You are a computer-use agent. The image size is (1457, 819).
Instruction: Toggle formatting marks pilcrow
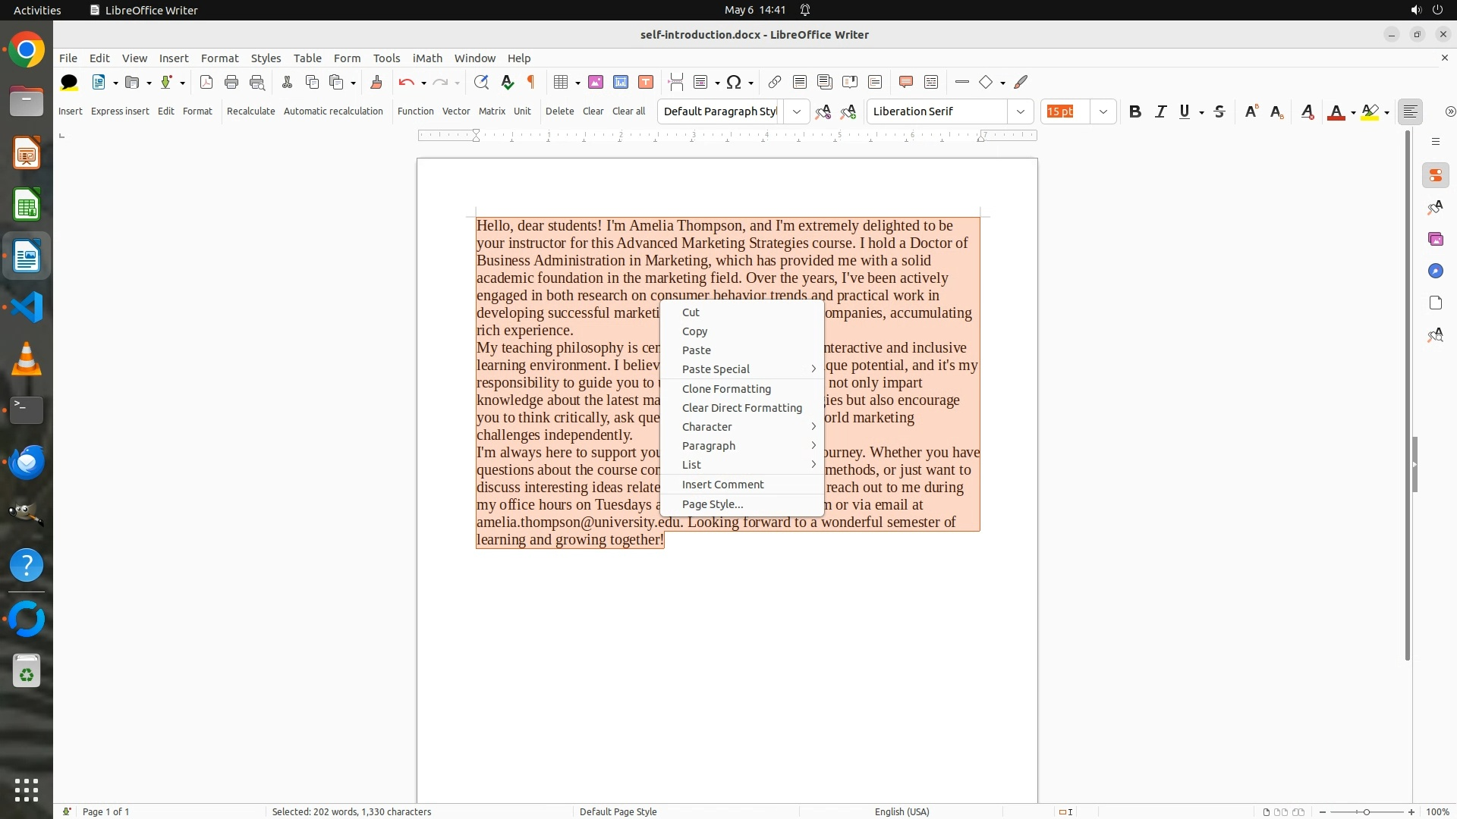tap(531, 82)
